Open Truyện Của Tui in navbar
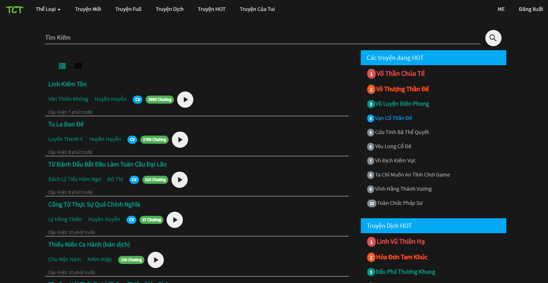 point(257,9)
